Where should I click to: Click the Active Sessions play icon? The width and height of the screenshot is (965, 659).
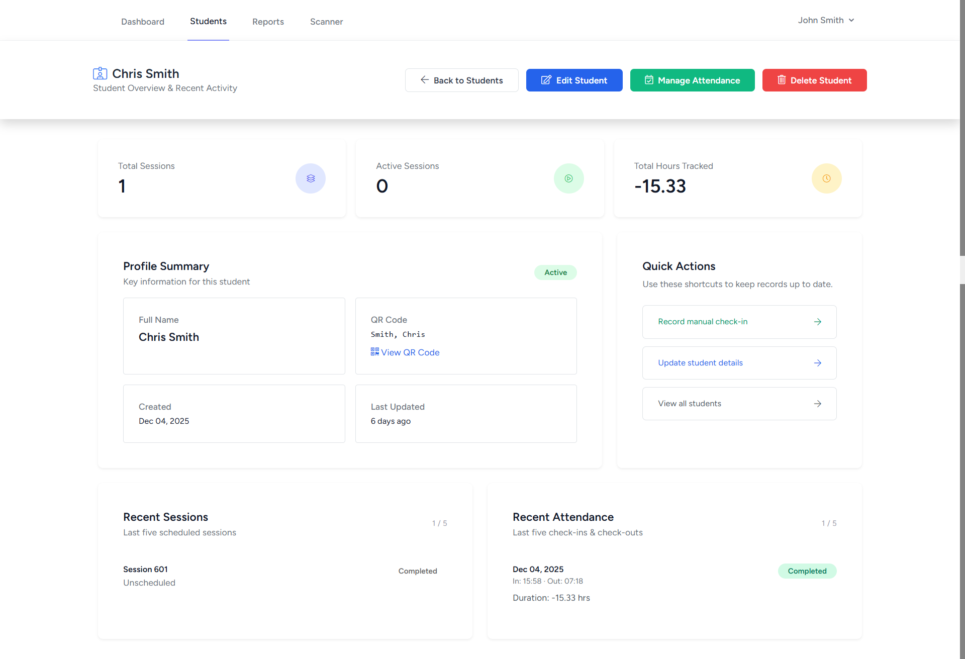click(568, 178)
